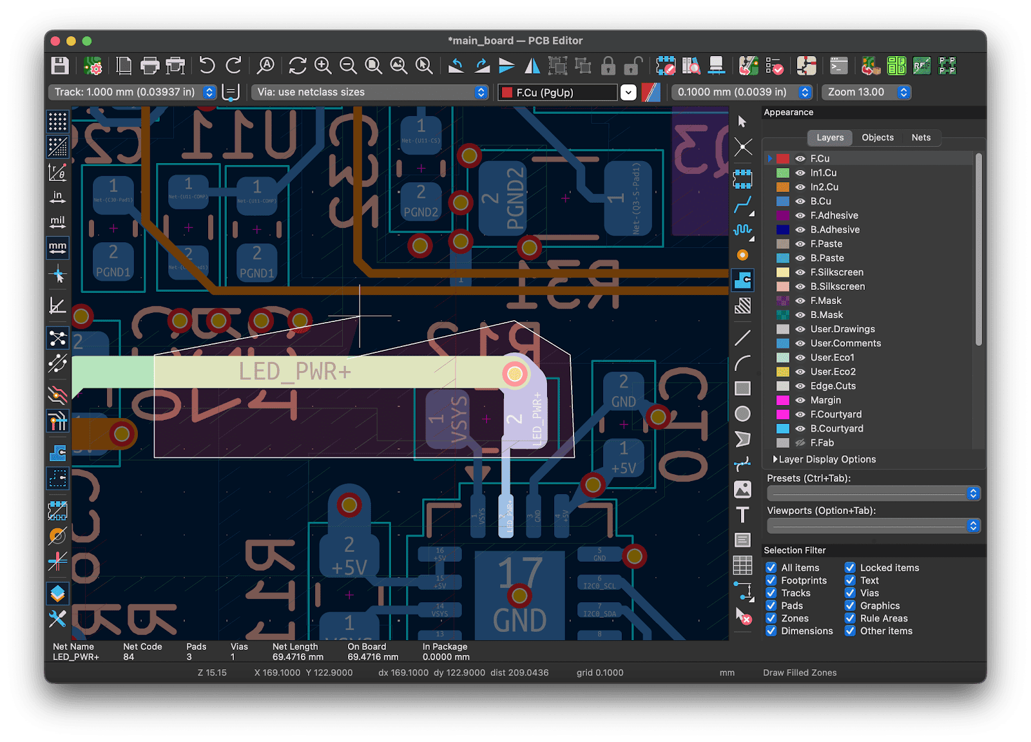
Task: Click the In2.Cu orange color swatch
Action: click(x=783, y=187)
